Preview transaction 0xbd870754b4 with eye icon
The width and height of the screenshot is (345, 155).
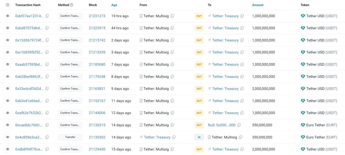[8, 28]
